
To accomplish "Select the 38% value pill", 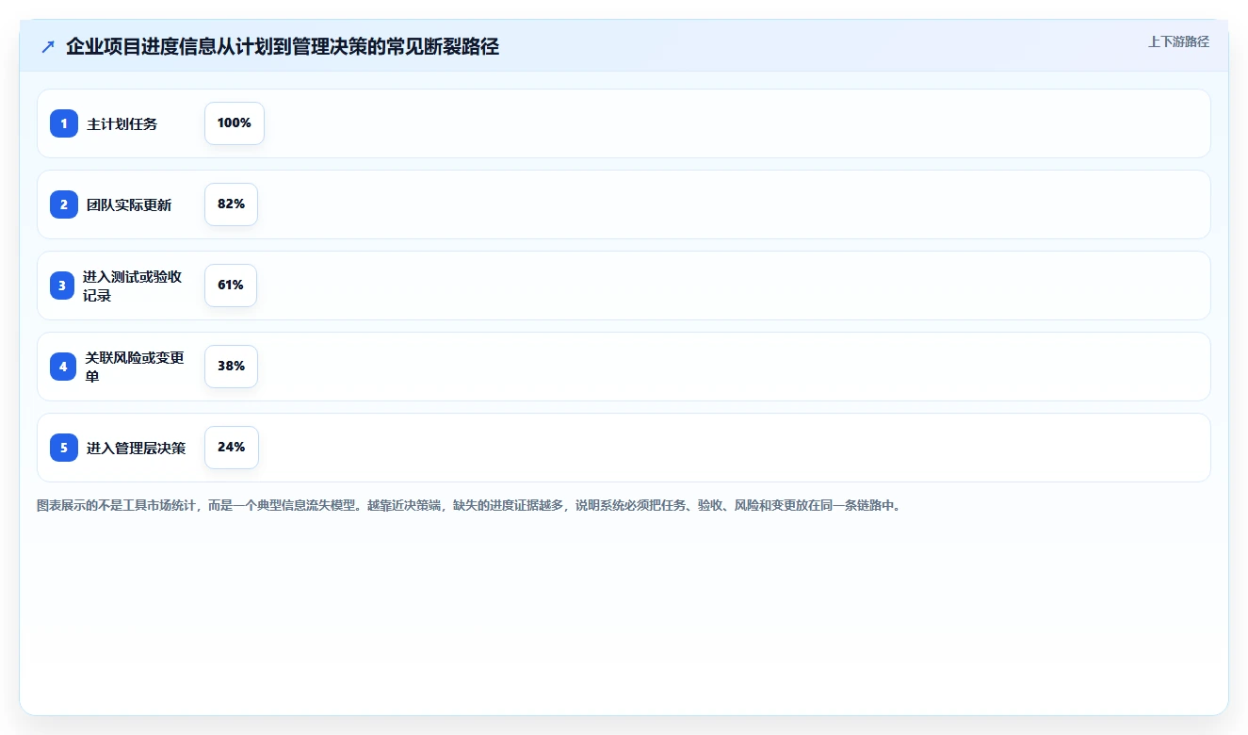I will (231, 367).
